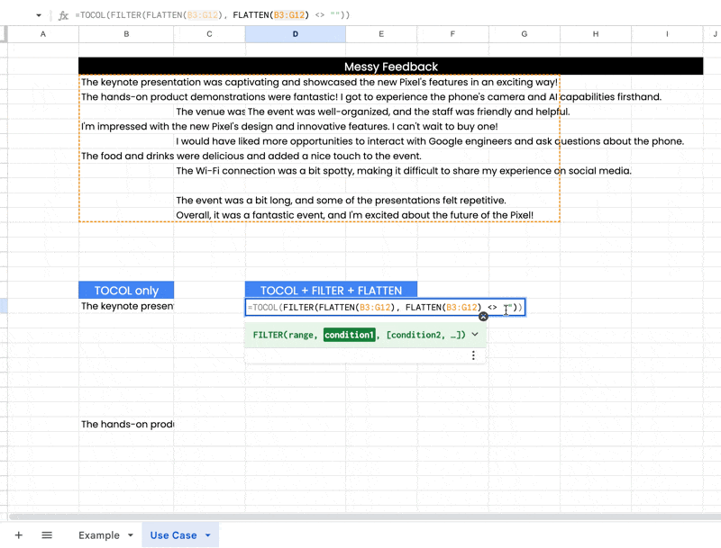Click the 'food and drinks were delicious' cell
721x548 pixels.
click(251, 156)
